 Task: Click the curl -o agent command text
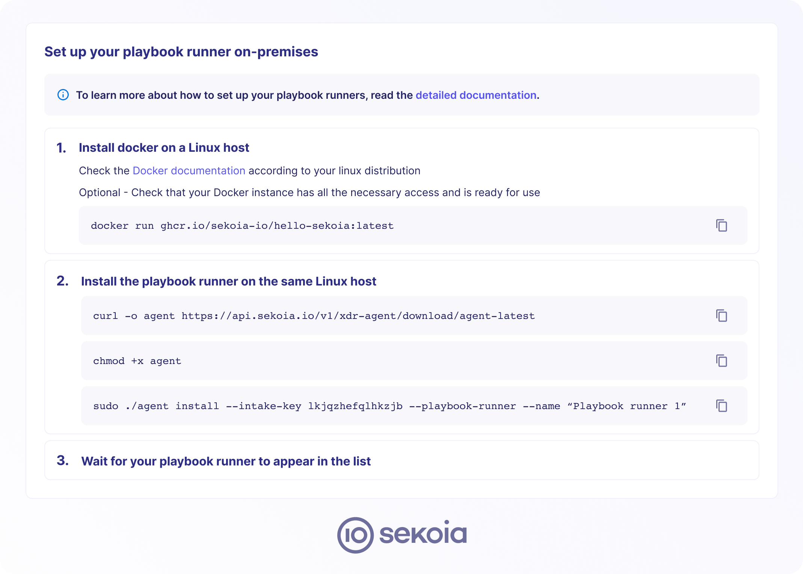[314, 316]
